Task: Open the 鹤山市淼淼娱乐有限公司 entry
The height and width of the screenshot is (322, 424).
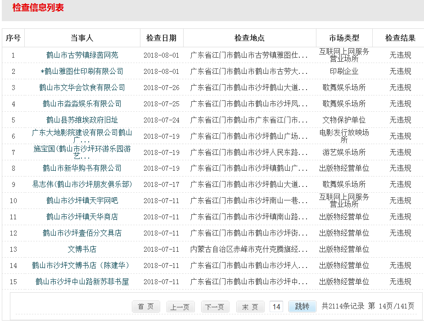Action: [x=82, y=104]
